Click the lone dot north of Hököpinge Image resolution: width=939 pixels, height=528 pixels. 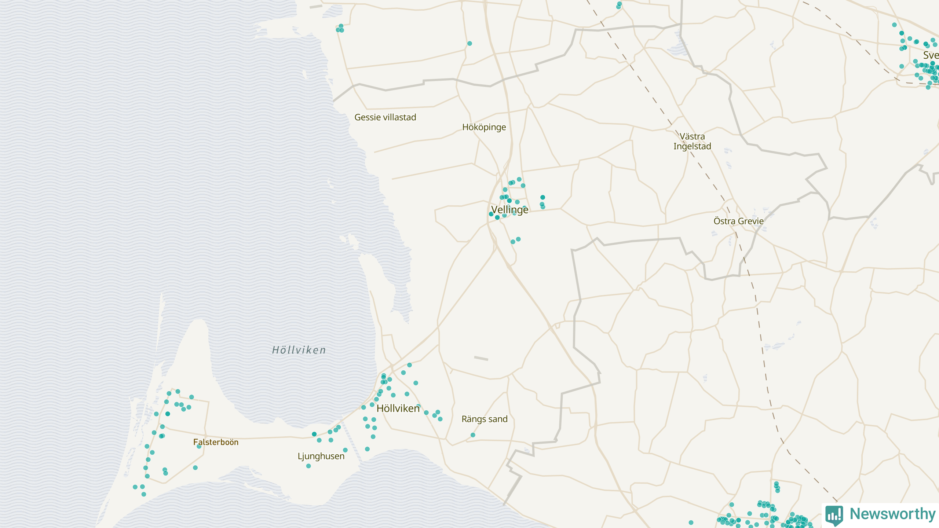469,43
